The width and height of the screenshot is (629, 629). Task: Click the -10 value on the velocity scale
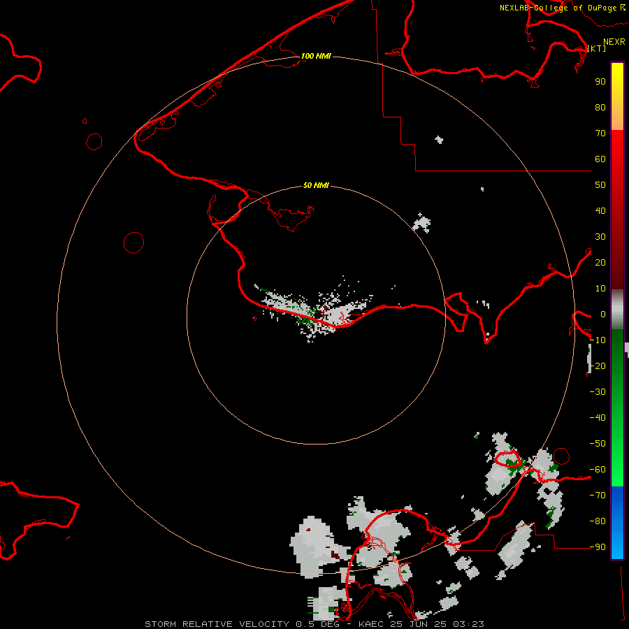tap(598, 340)
